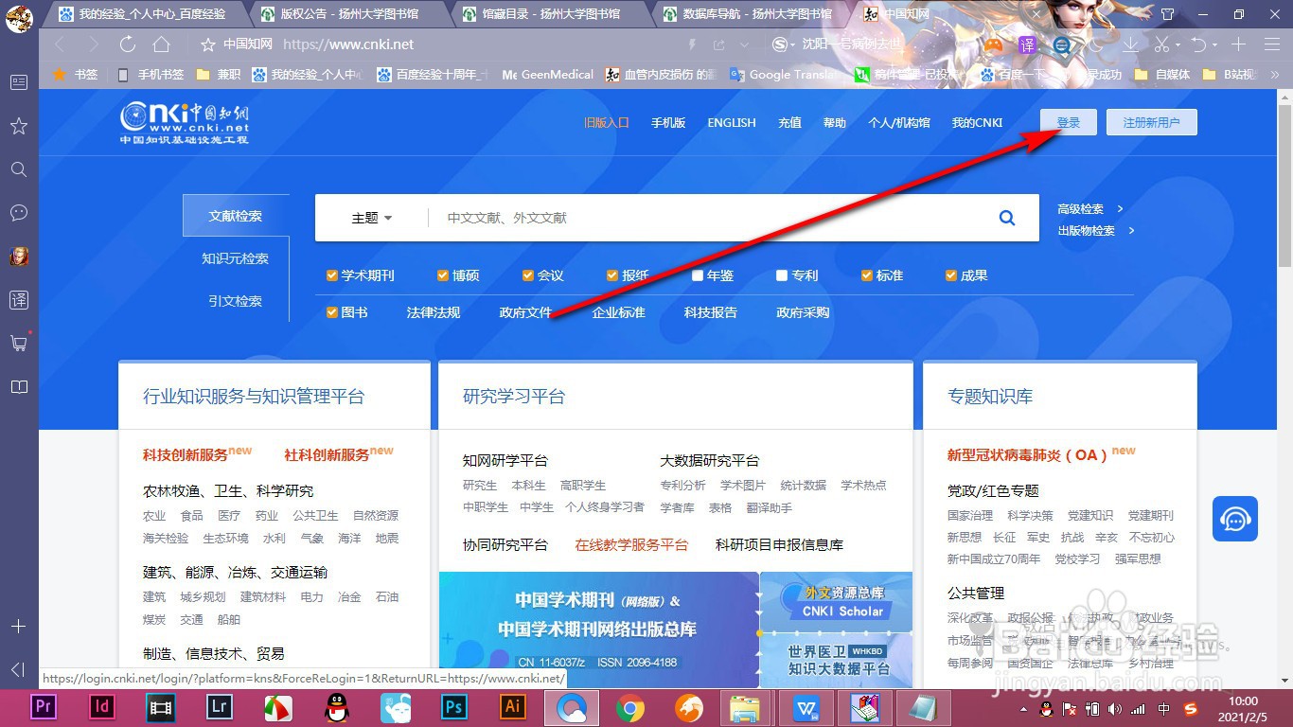Open the 旧版入口 link

pos(607,122)
